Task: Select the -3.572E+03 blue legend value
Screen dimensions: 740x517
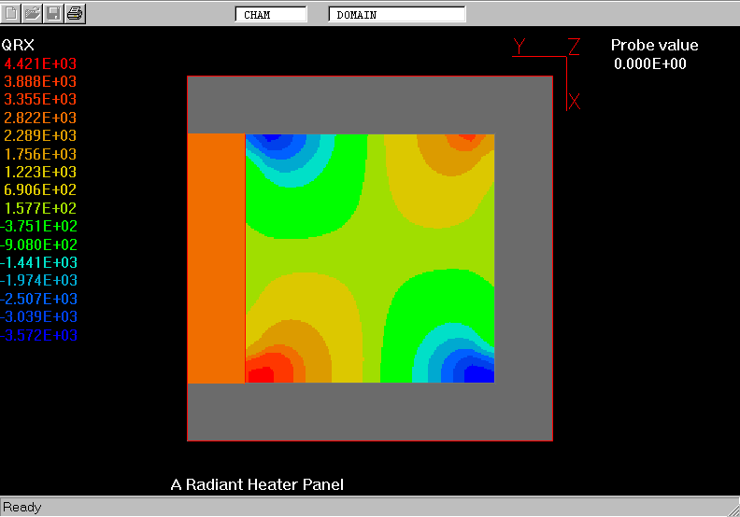Action: (39, 336)
